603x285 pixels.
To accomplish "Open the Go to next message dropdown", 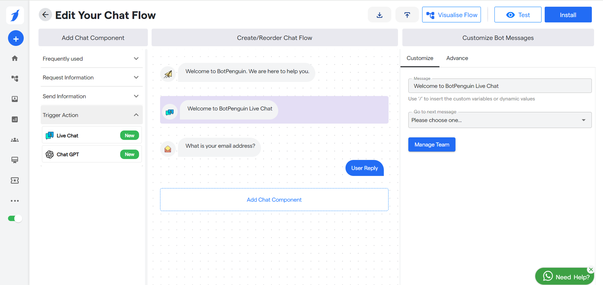I will coord(500,120).
